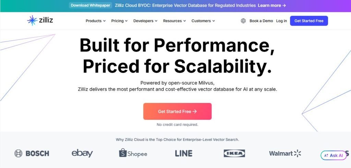
Task: Expand the Pricing dropdown menu
Action: (x=119, y=21)
